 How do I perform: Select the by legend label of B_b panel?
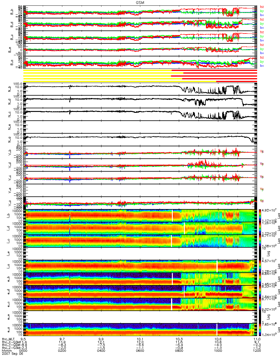tap(262, 11)
